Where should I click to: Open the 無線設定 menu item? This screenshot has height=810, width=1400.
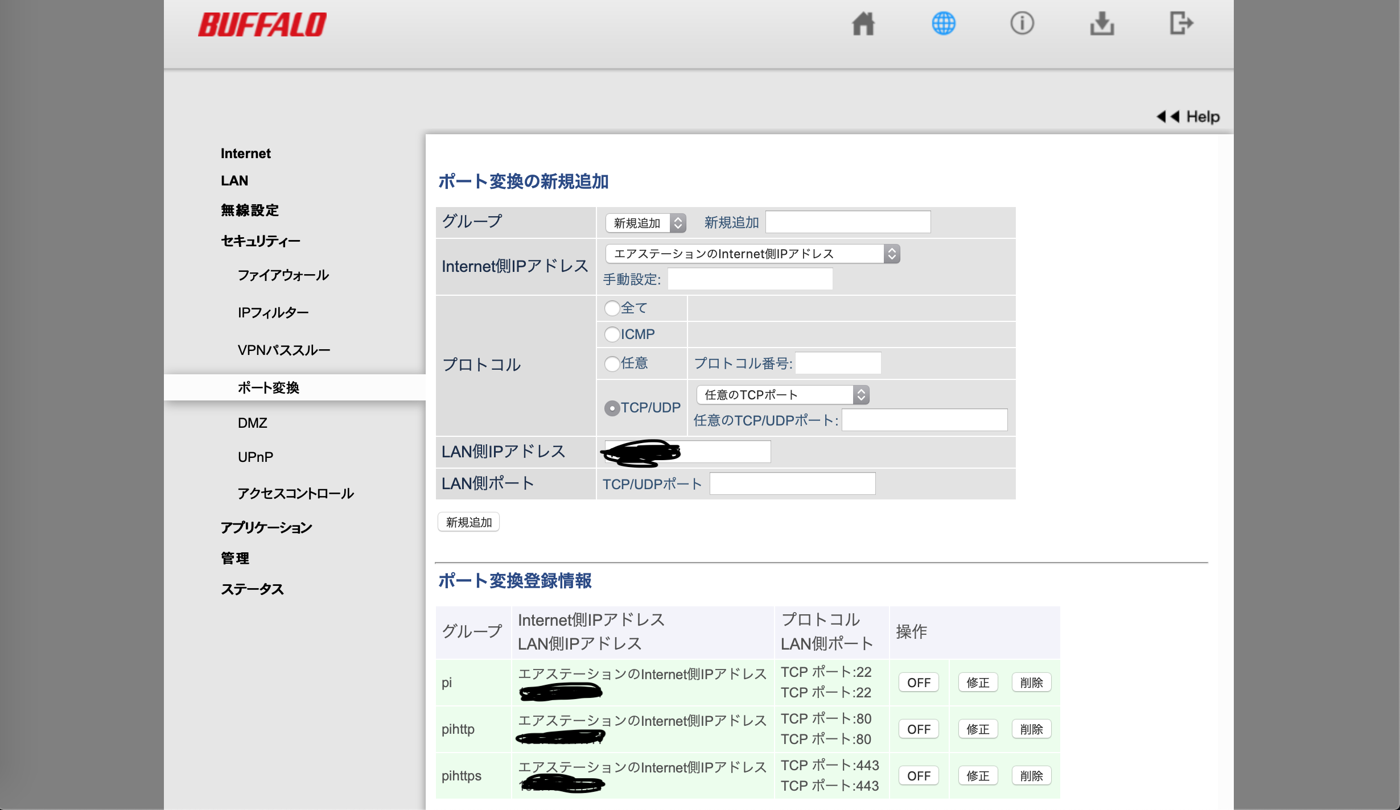tap(249, 210)
